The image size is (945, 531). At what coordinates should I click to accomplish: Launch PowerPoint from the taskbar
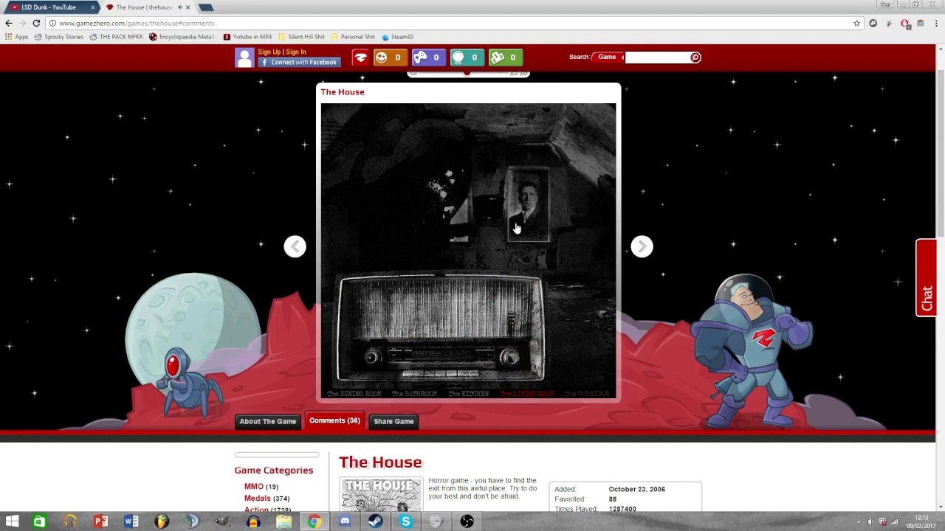[100, 521]
